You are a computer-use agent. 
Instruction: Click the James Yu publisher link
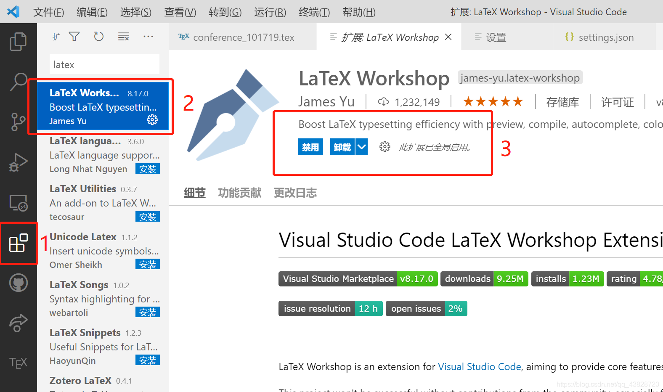[x=326, y=101]
